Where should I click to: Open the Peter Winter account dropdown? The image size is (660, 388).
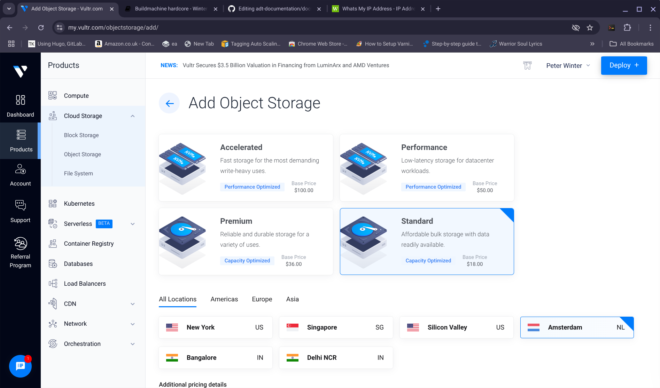[568, 65]
